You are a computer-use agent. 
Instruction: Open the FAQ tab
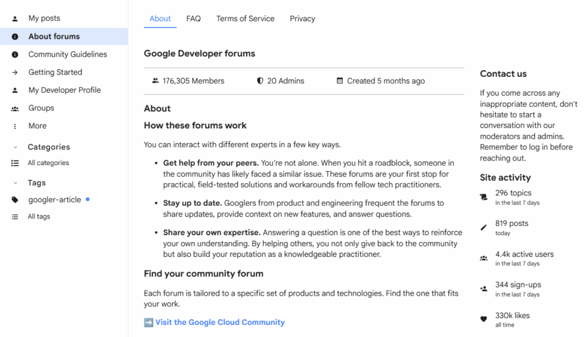tap(194, 19)
